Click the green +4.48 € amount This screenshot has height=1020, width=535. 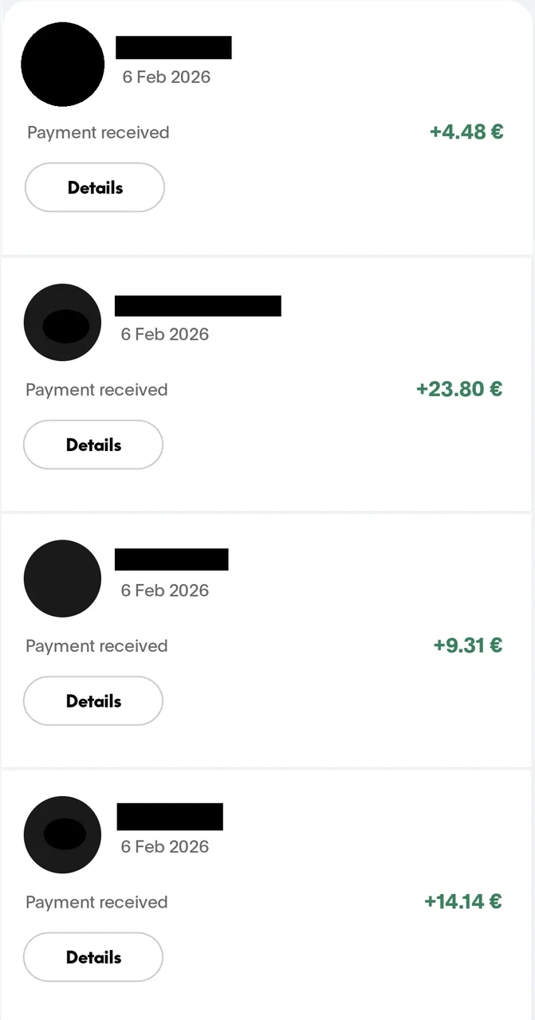(466, 132)
